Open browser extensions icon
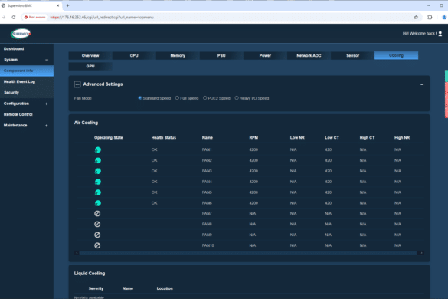Screen dimensions: 448x299 [430, 17]
